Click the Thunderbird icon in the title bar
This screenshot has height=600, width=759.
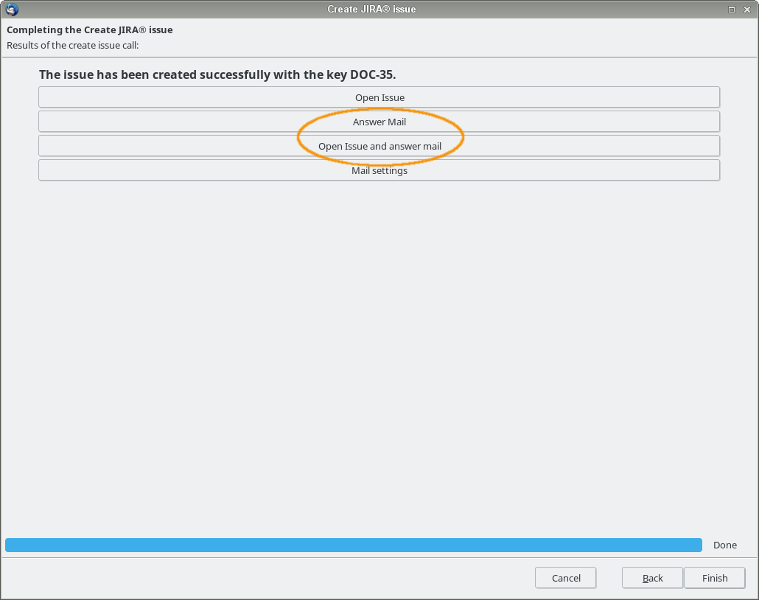coord(11,10)
